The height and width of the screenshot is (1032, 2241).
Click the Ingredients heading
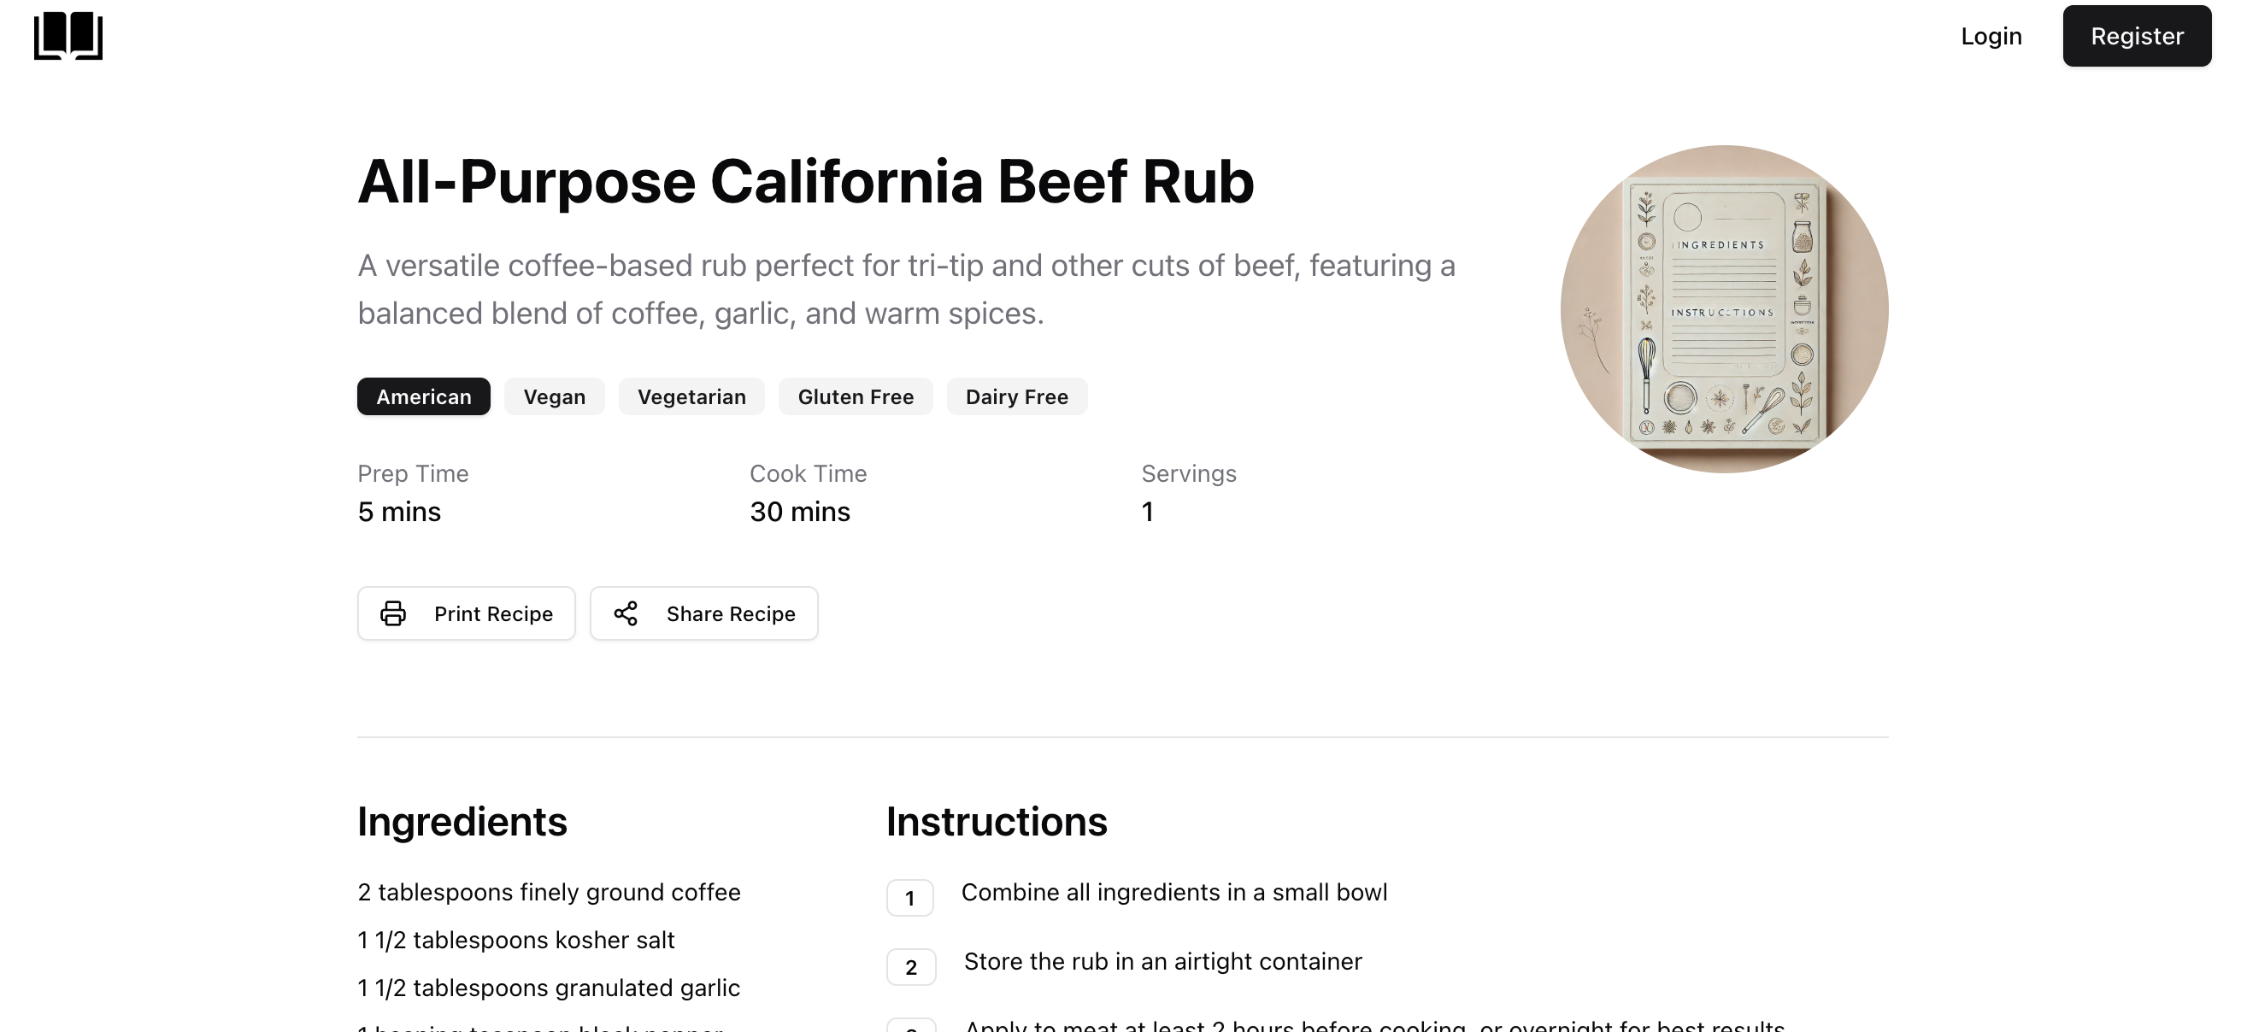462,820
